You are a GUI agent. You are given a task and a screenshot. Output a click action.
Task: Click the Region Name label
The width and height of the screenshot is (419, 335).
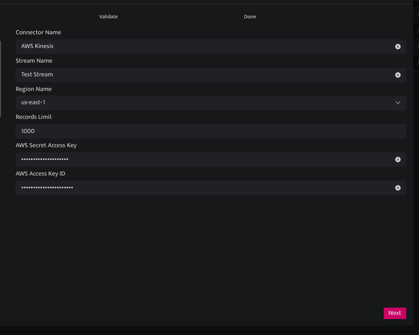point(33,89)
